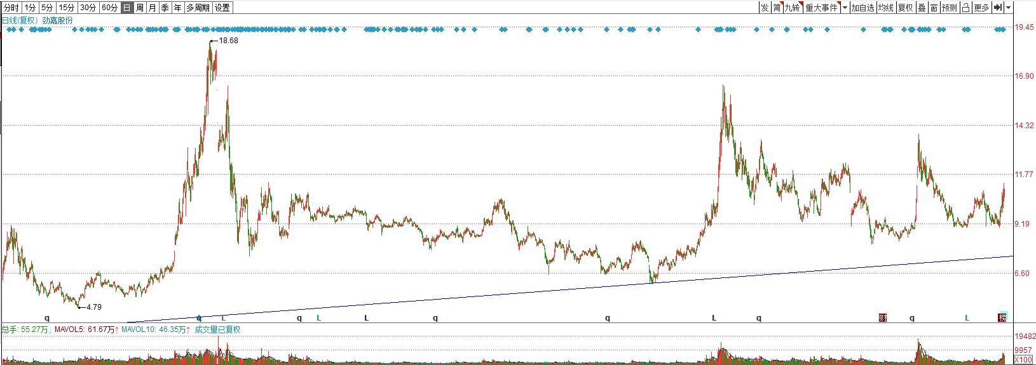Switch to the 季 quarterly period
1036x365 pixels.
(x=165, y=8)
